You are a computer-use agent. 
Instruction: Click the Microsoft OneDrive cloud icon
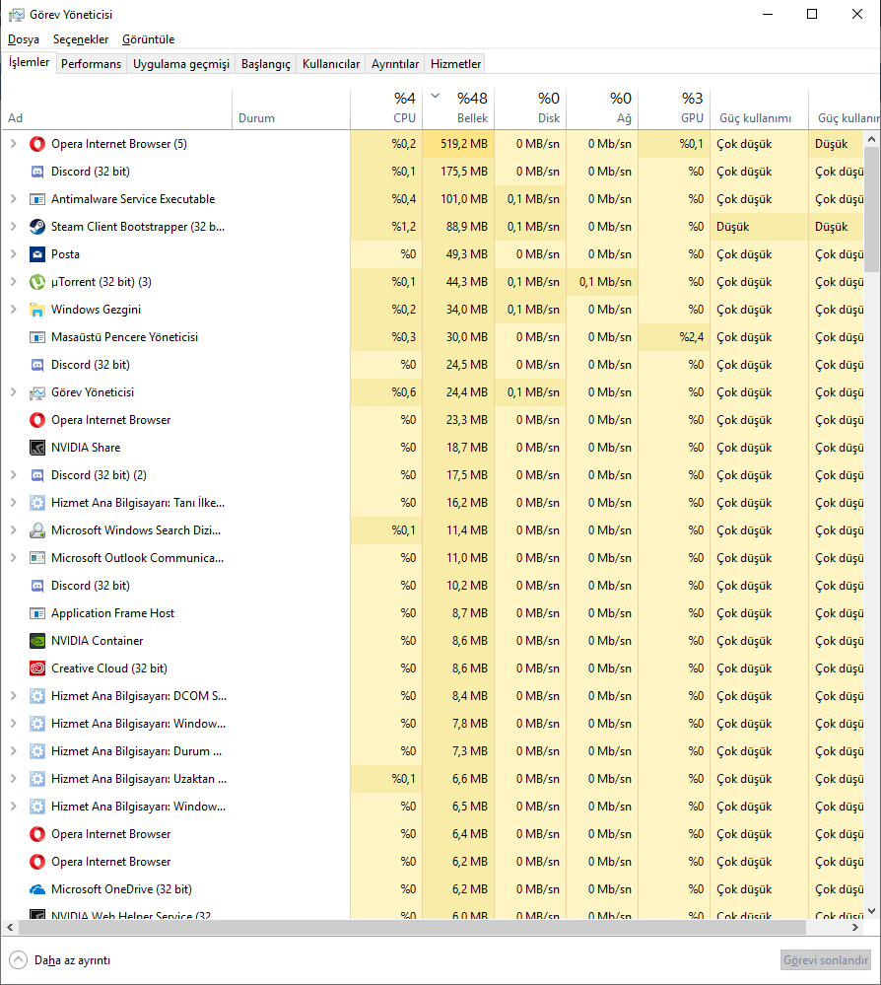(37, 889)
